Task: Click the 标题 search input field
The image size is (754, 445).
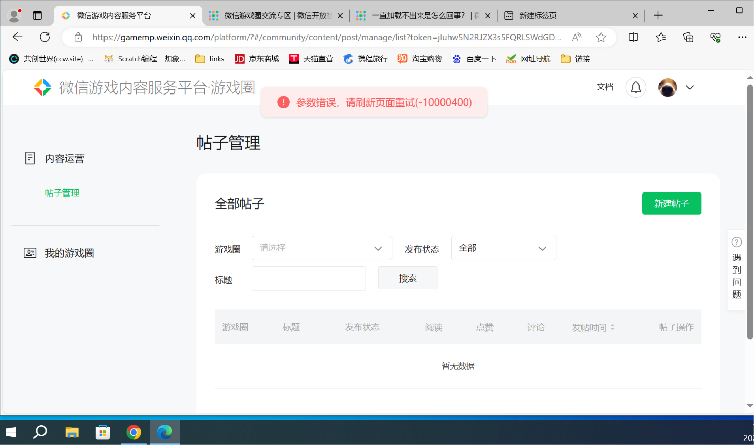Action: [308, 279]
